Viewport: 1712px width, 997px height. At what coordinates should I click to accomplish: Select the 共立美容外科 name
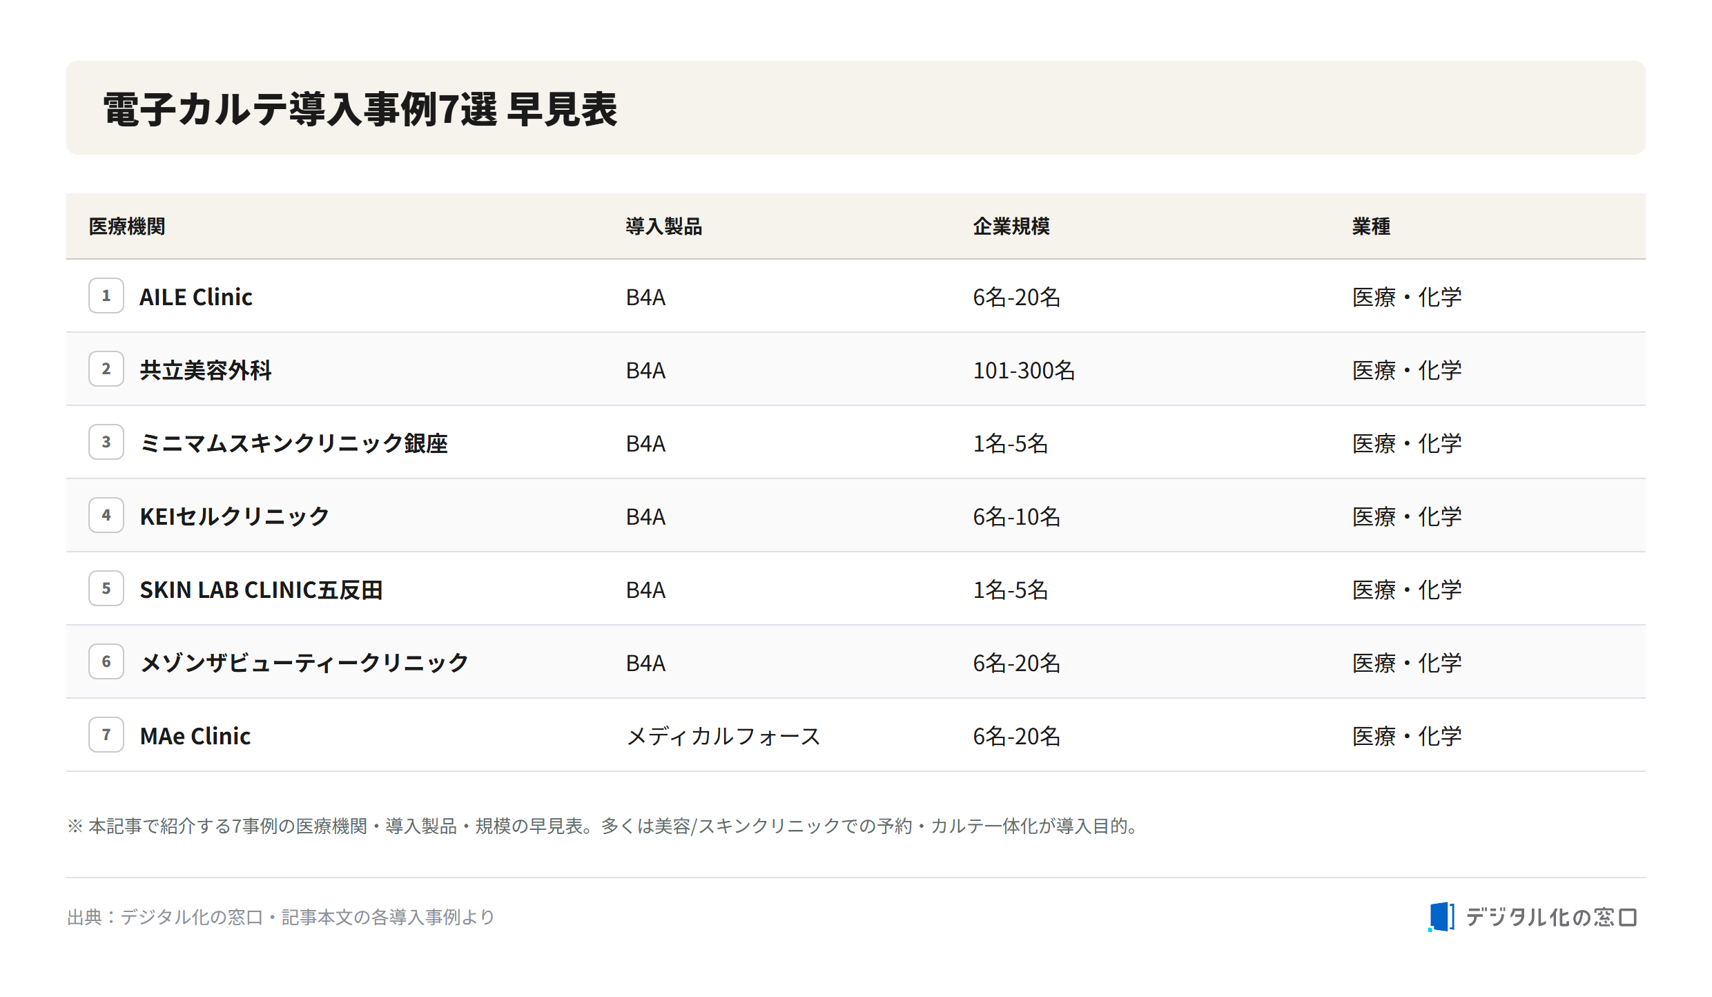(x=206, y=370)
